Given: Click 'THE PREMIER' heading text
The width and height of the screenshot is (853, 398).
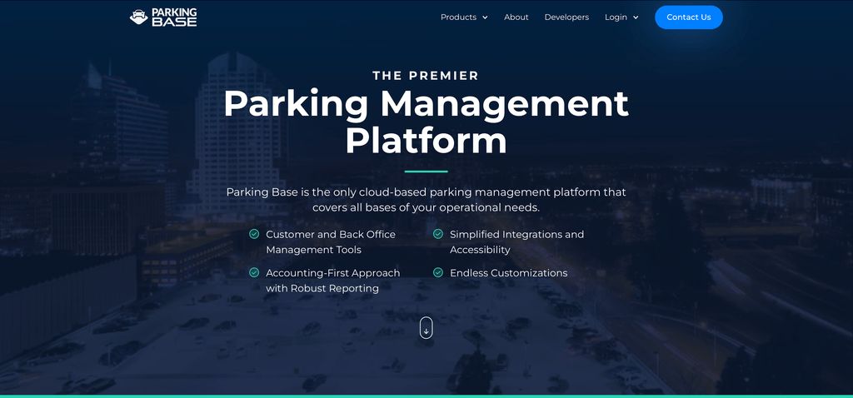Looking at the screenshot, I should [426, 76].
